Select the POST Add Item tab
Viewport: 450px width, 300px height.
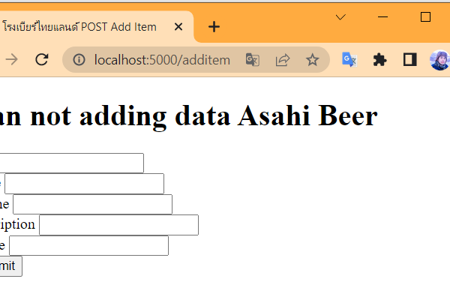click(82, 27)
